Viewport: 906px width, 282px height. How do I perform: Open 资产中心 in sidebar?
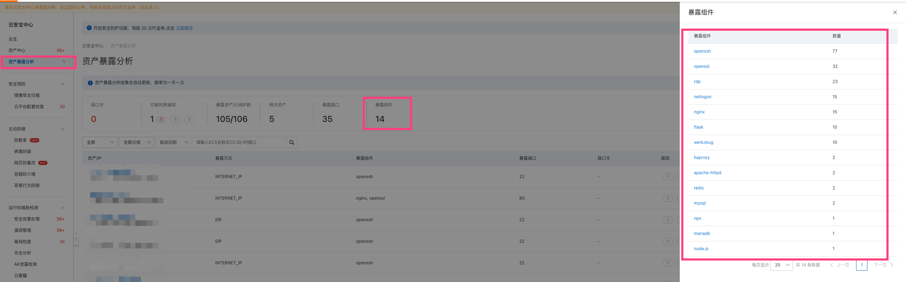pos(17,51)
